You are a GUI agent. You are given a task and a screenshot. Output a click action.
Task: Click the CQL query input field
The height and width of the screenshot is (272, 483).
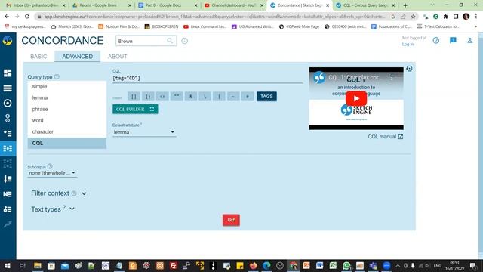pos(208,79)
